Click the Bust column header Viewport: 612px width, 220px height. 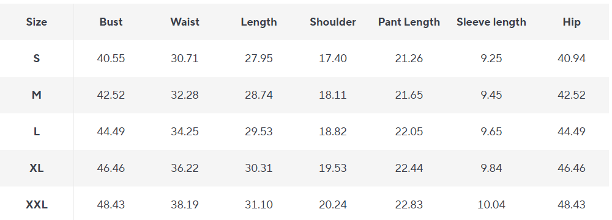(x=111, y=22)
